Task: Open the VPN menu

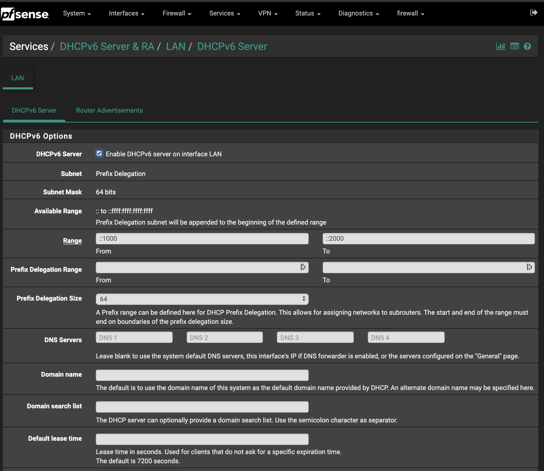Action: (267, 13)
